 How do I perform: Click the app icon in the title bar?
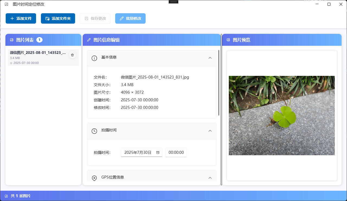pos(6,4)
